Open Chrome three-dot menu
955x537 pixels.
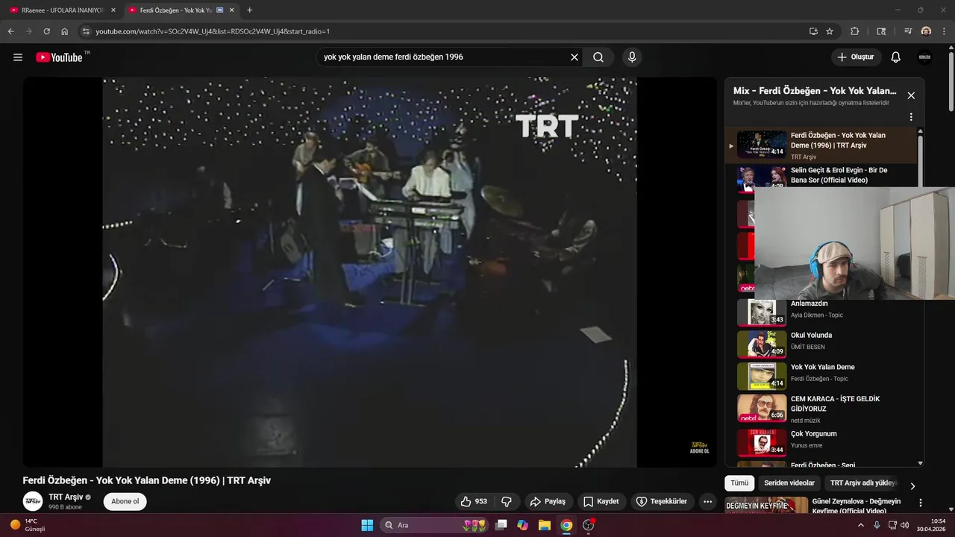click(x=944, y=31)
